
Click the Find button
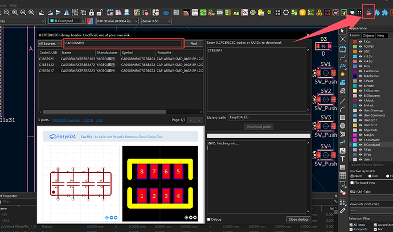194,44
